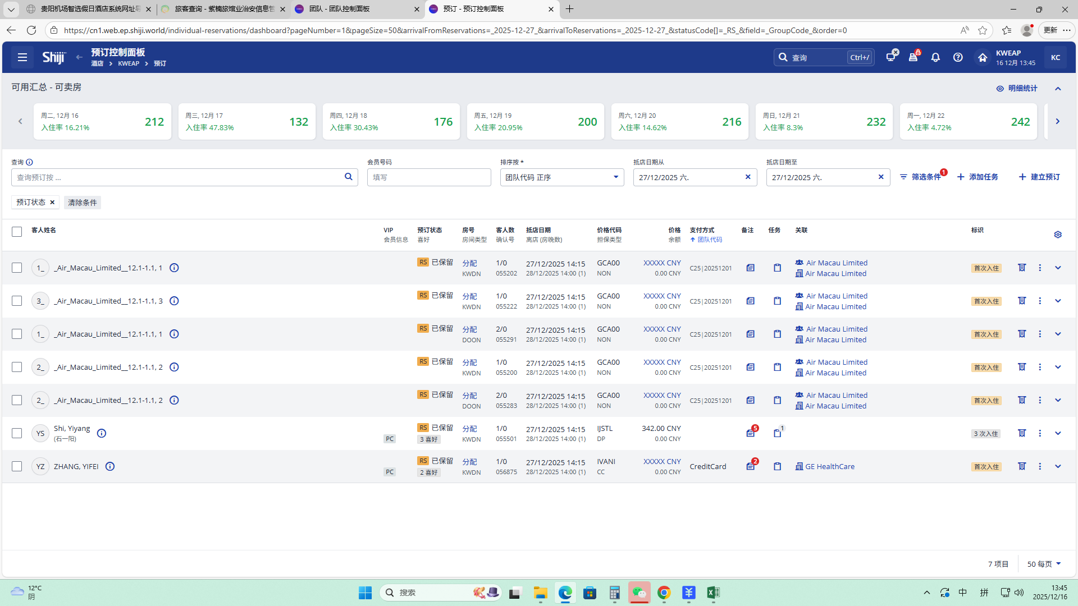Image resolution: width=1078 pixels, height=606 pixels.
Task: Click the 建立预订 button
Action: (x=1039, y=177)
